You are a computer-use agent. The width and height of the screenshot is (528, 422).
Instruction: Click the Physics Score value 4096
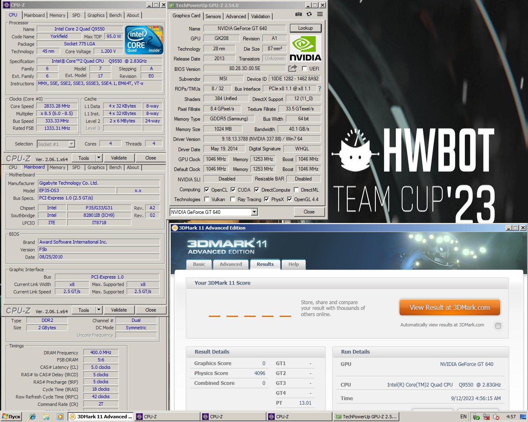(260, 373)
